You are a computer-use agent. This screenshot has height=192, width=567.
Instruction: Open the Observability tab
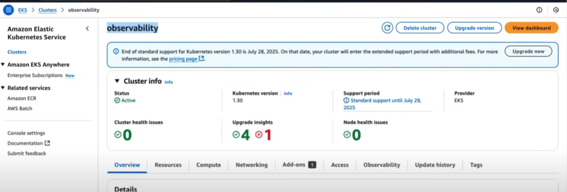click(x=382, y=165)
